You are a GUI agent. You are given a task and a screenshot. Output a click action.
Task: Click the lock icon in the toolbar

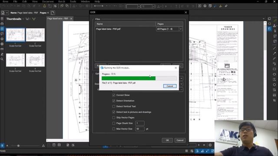44,6
